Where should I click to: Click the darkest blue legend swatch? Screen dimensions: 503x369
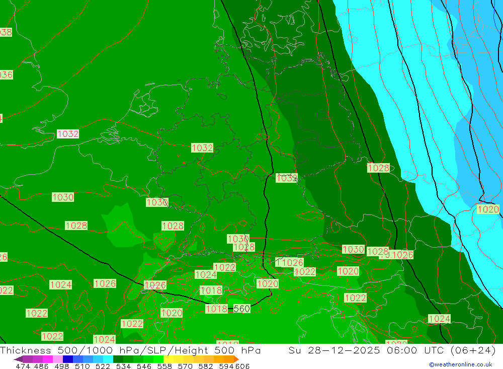[x=68, y=359]
